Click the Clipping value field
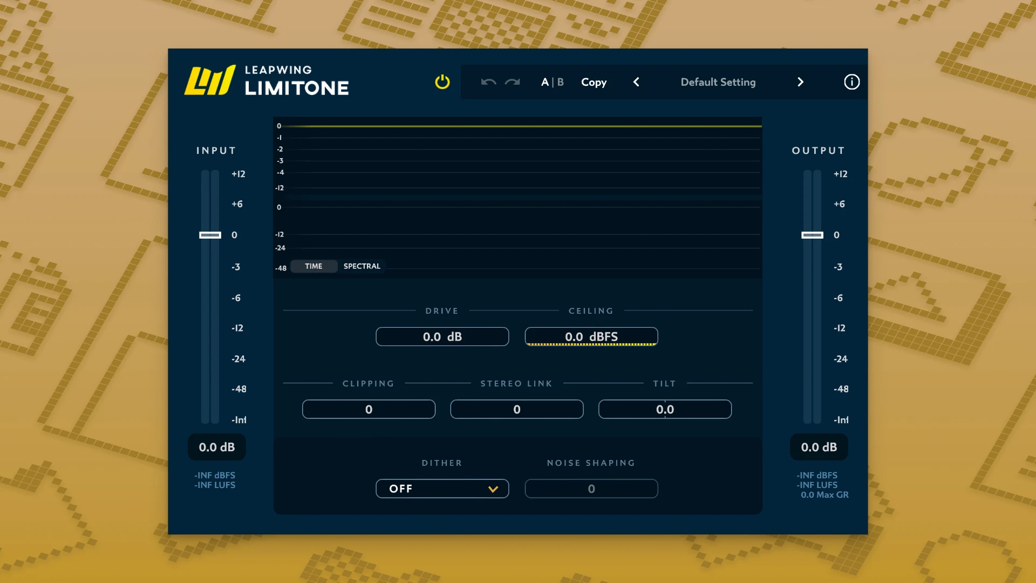 (x=369, y=409)
